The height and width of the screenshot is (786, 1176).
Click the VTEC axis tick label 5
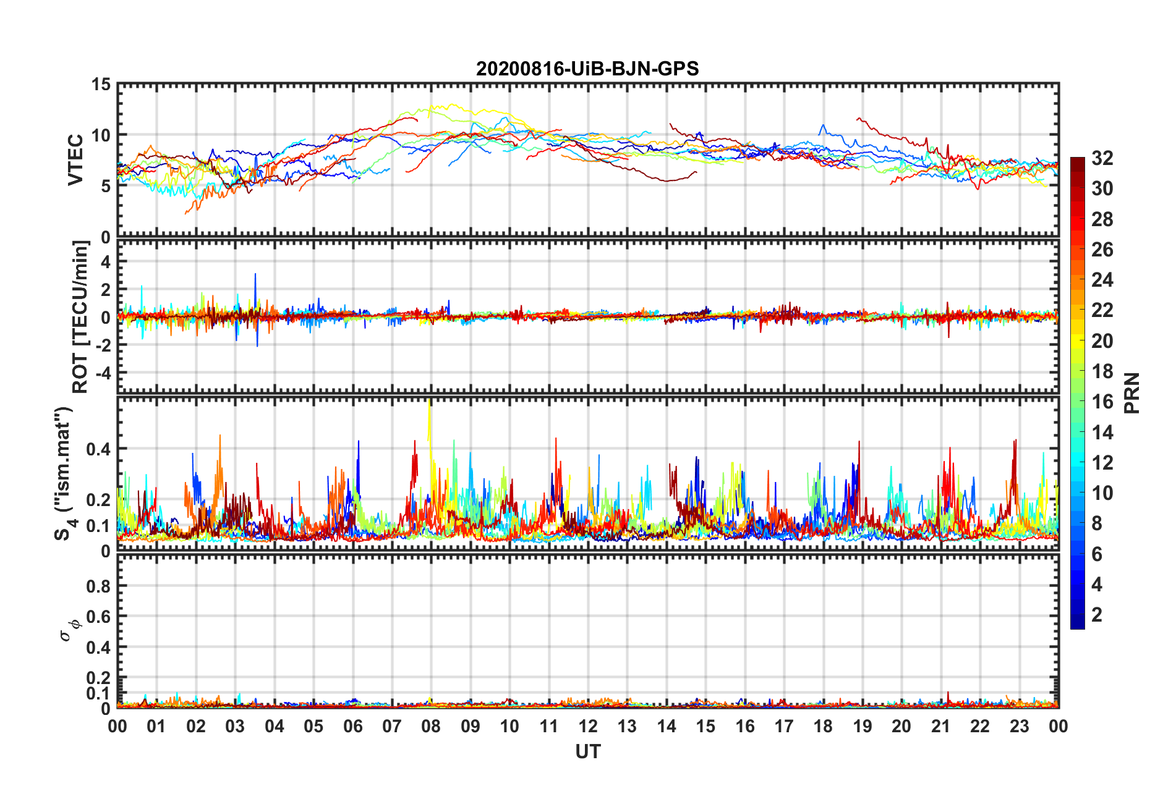pos(105,186)
